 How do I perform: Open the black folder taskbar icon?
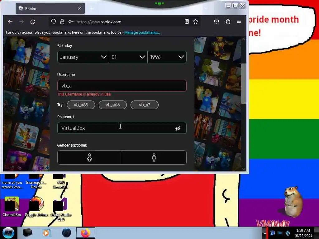coord(27,233)
